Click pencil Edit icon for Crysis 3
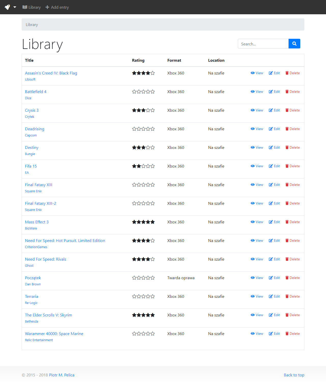326x383 pixels. (271, 110)
